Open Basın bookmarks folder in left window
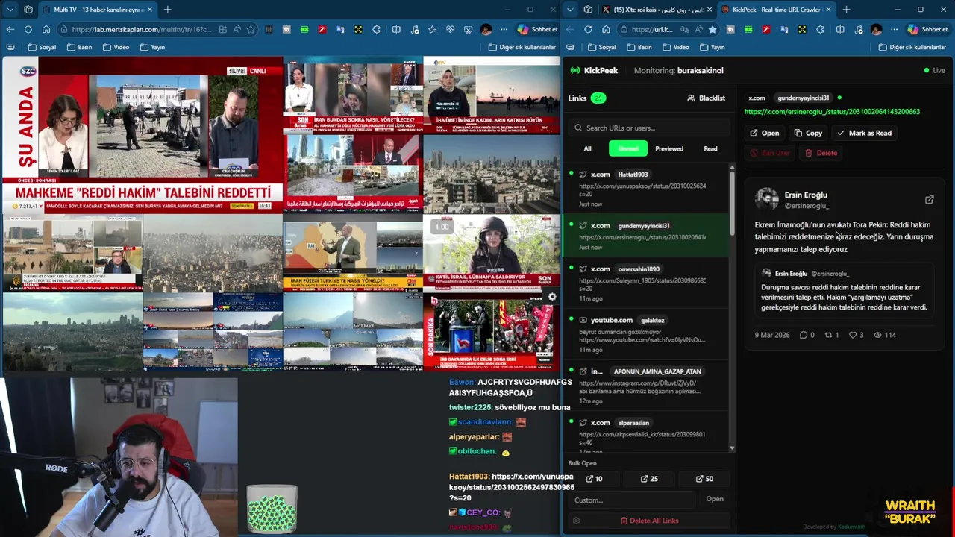Screen dimensions: 955x537 (x=79, y=47)
